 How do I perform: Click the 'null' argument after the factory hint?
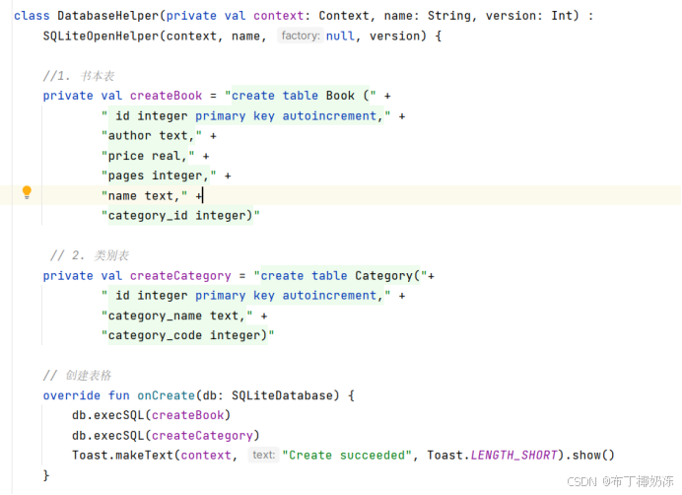pyautogui.click(x=340, y=35)
